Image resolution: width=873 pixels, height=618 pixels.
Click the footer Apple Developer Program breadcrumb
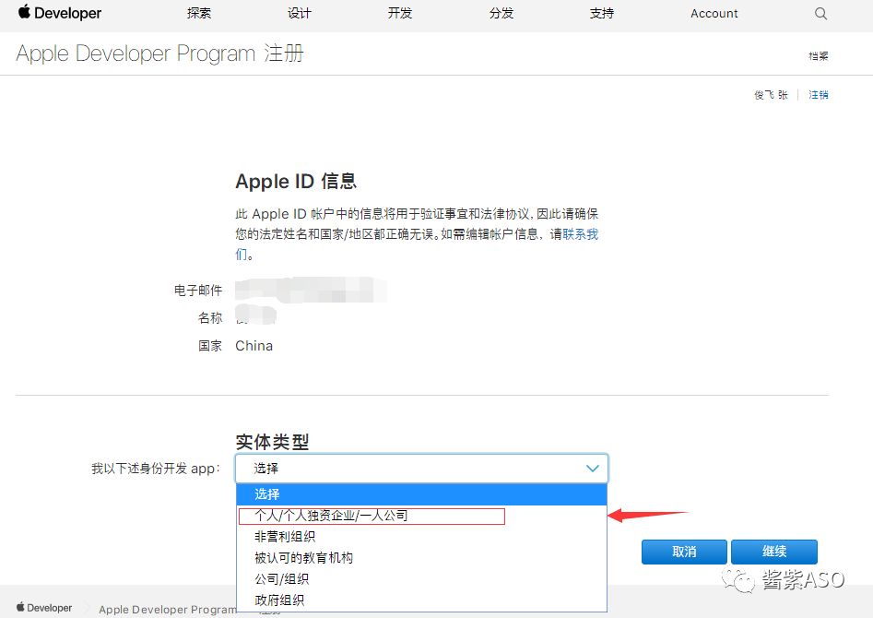coord(168,609)
